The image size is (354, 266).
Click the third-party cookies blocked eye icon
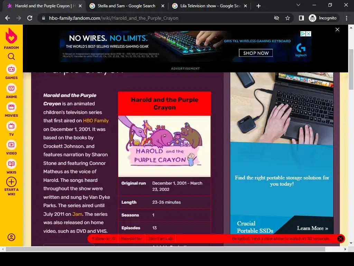[276, 18]
